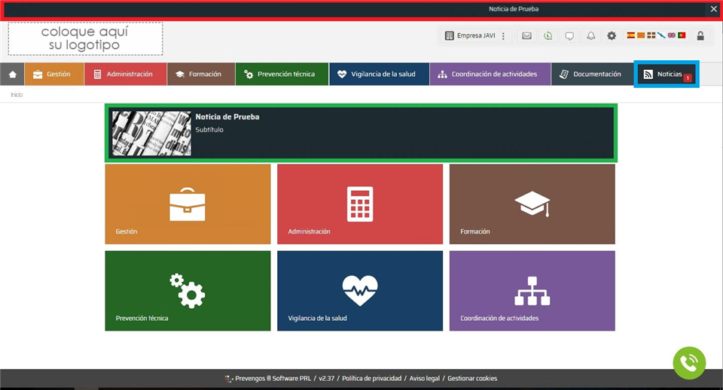Click the green clock history icon

(548, 36)
